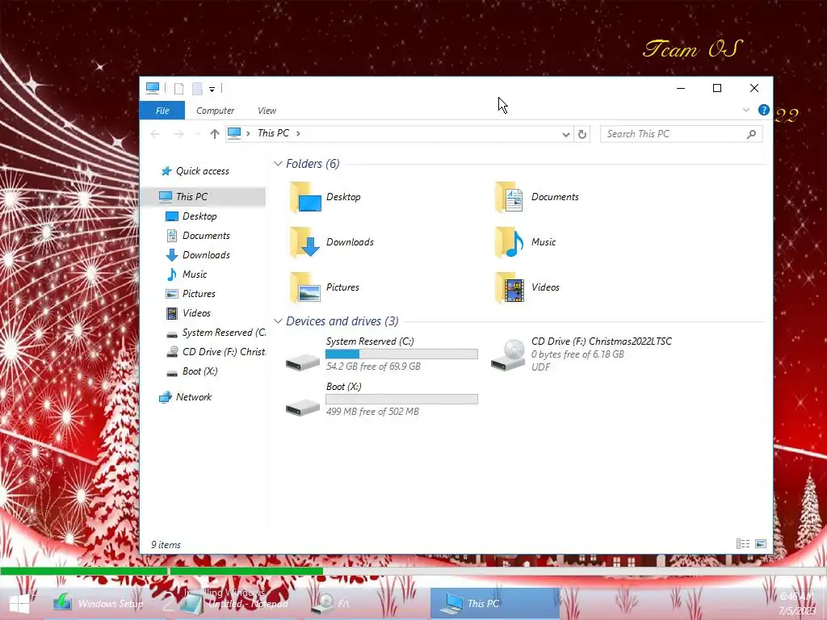827x620 pixels.
Task: Select This PC in navigation pane
Action: coord(203,197)
